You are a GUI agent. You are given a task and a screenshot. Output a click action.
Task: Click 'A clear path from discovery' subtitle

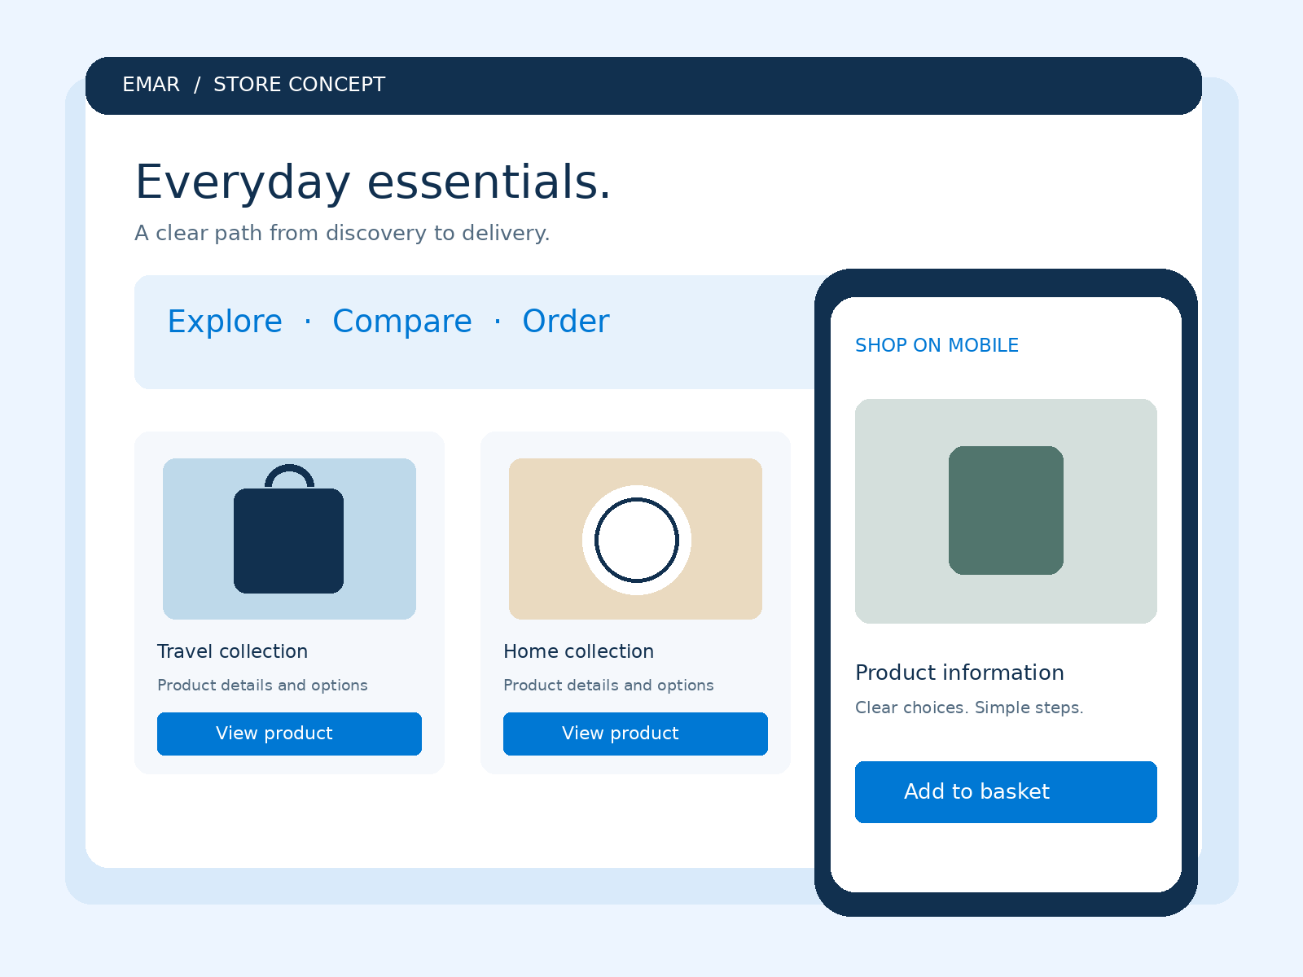pos(342,233)
